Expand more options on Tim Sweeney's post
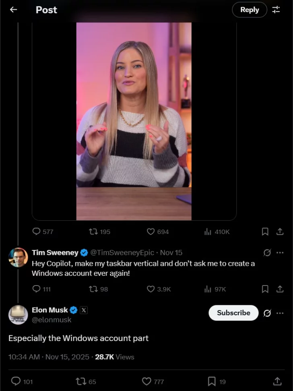This screenshot has width=293, height=391. tap(280, 252)
